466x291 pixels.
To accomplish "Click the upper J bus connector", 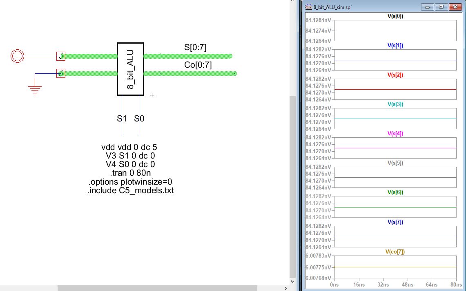I will [60, 56].
